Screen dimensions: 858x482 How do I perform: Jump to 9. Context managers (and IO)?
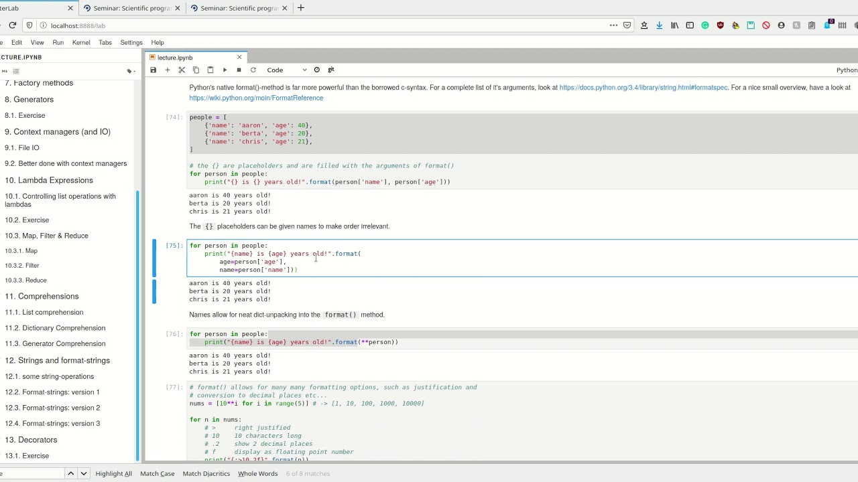tap(58, 132)
